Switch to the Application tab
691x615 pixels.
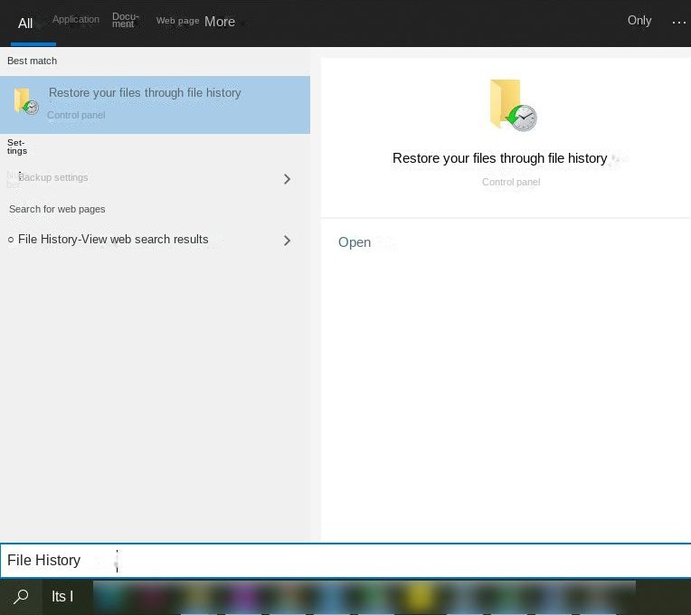76,19
